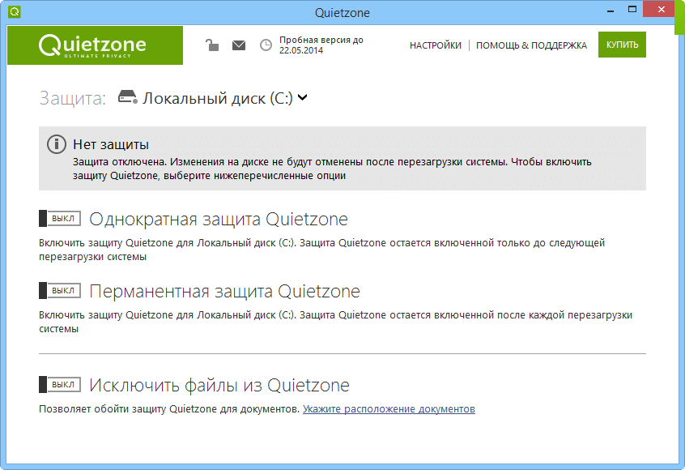The height and width of the screenshot is (470, 685).
Task: Expand the Локальный диск (C:) drive dropdown arrow
Action: point(302,97)
